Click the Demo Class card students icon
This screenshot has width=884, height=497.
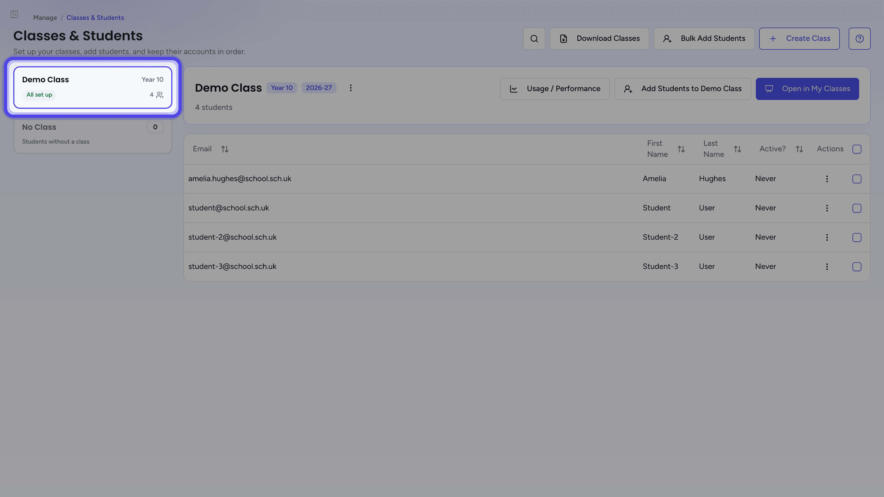[x=160, y=95]
